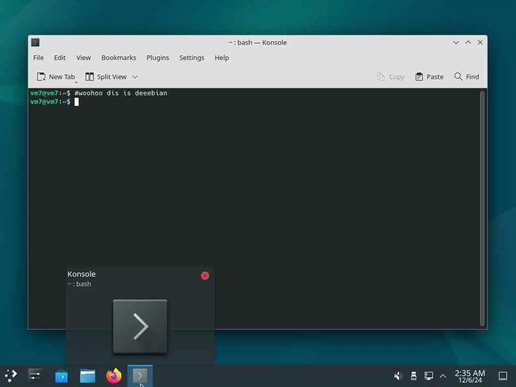Open System Settings from the taskbar

point(35,375)
